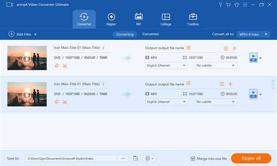
Task: Open subtitle dropdown of first video
Action: click(x=216, y=65)
